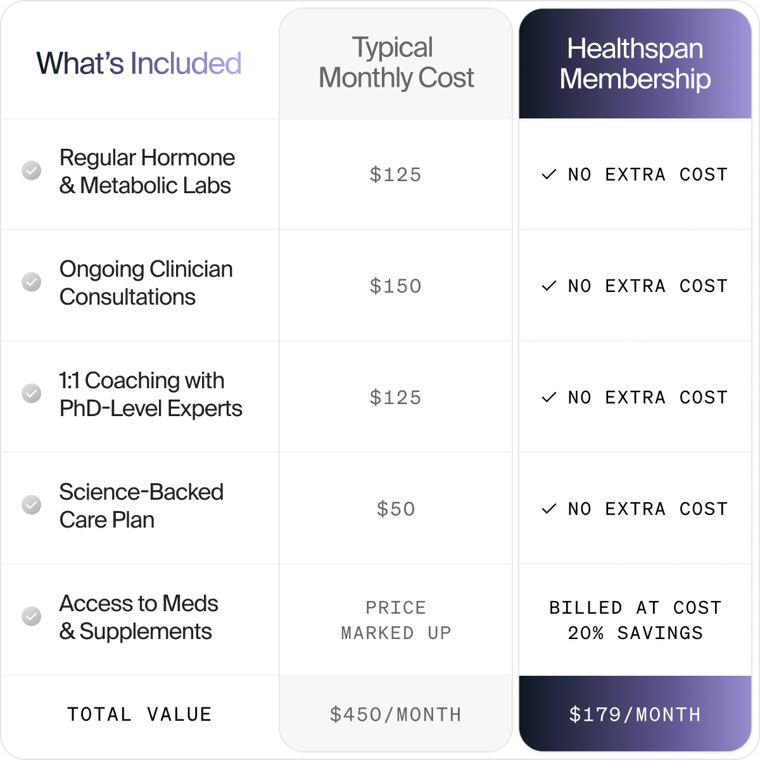Click the $150 consultation cost
The height and width of the screenshot is (760, 760).
pos(396,286)
